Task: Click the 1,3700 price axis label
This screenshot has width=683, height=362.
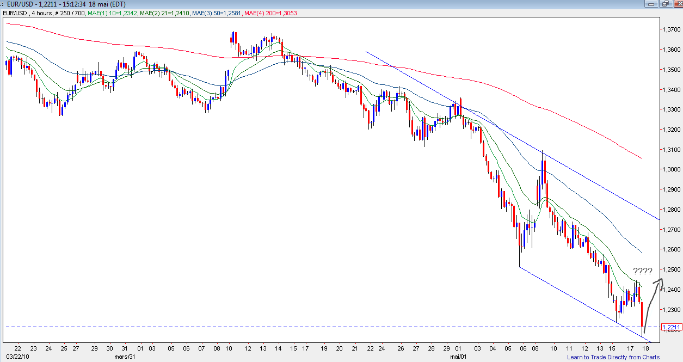Action: (x=670, y=29)
